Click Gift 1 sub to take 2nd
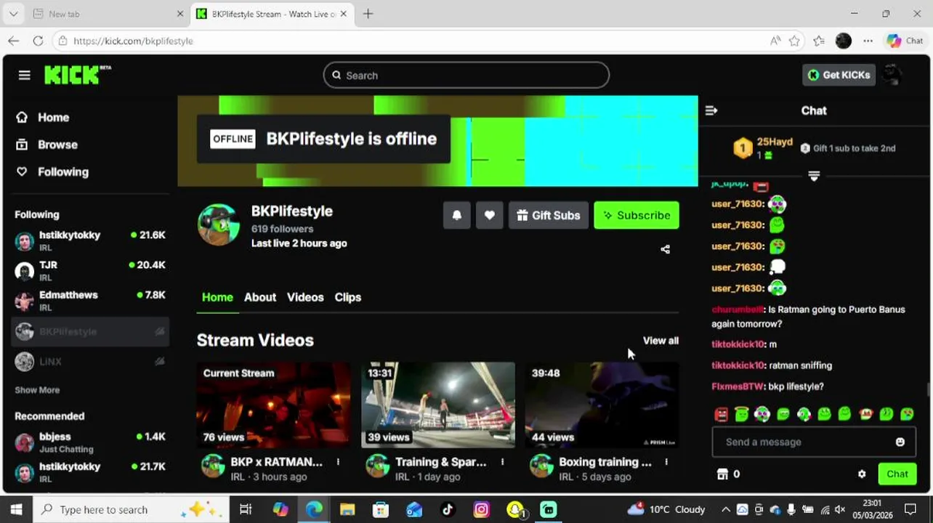 point(848,148)
